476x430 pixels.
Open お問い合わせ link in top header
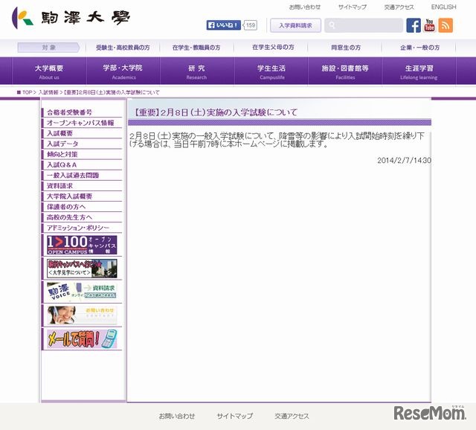[x=304, y=7]
